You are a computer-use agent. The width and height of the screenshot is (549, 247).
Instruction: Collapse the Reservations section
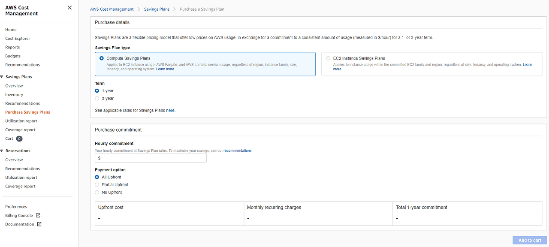[x=2, y=151]
